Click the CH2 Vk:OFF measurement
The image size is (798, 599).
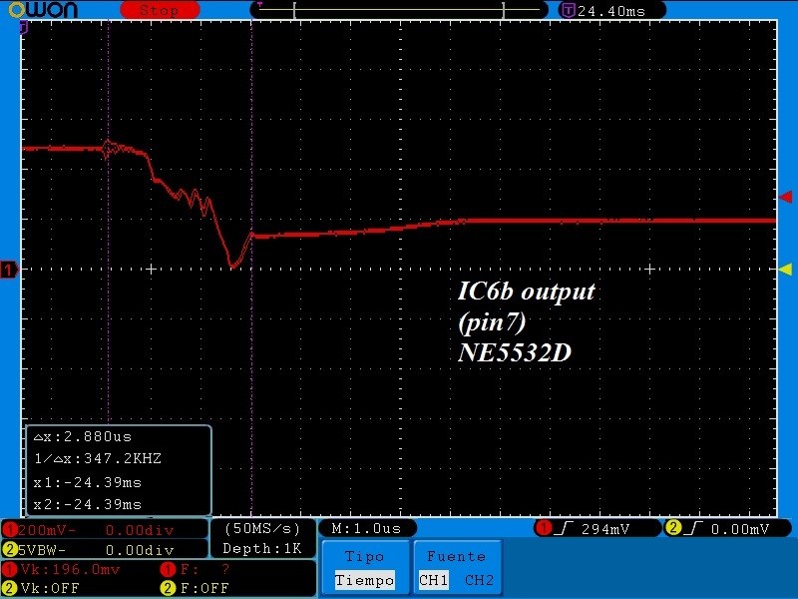(x=42, y=588)
